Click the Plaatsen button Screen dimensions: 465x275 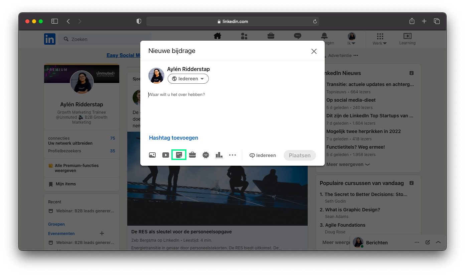[x=300, y=155]
